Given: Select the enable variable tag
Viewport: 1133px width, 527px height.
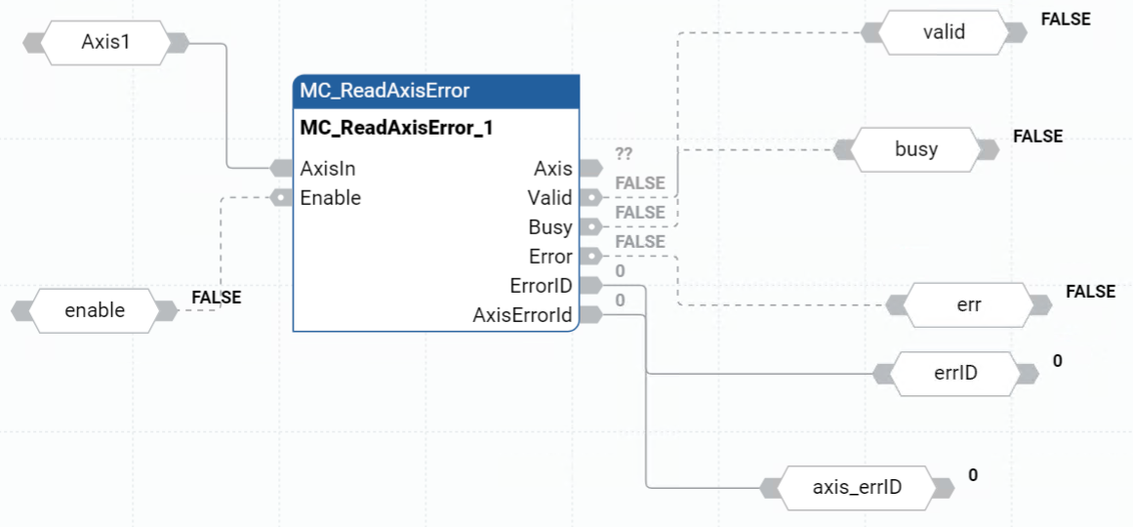Looking at the screenshot, I should 95,310.
